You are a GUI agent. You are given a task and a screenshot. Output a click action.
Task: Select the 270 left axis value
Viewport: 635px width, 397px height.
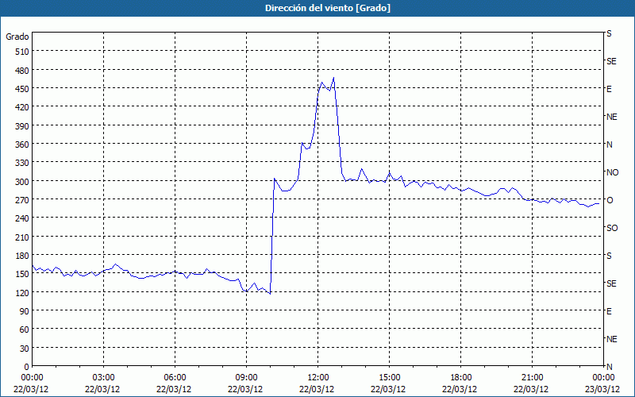(x=22, y=200)
